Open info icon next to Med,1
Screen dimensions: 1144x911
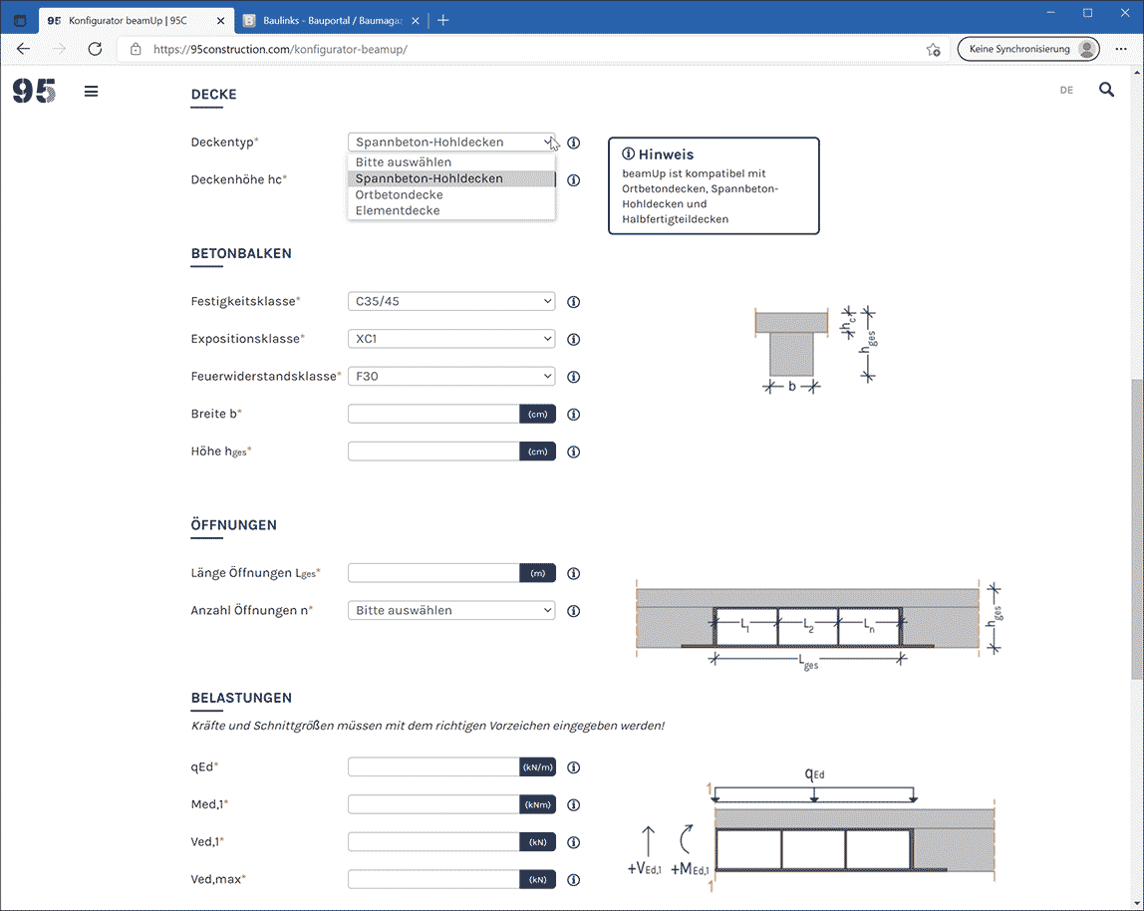pos(573,805)
